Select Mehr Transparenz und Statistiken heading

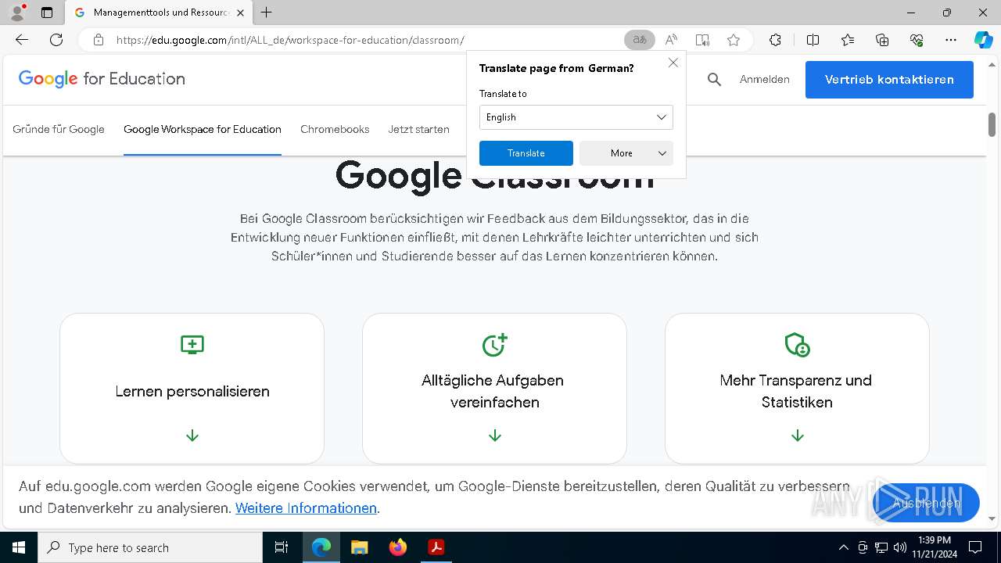pos(796,391)
